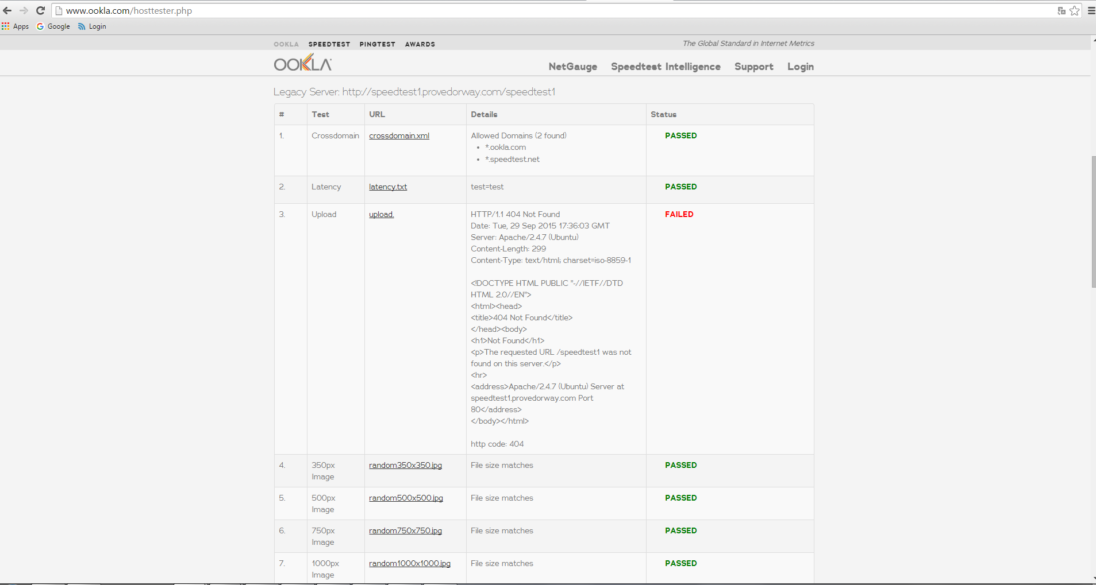
Task: Click the browser forward arrow
Action: point(24,10)
